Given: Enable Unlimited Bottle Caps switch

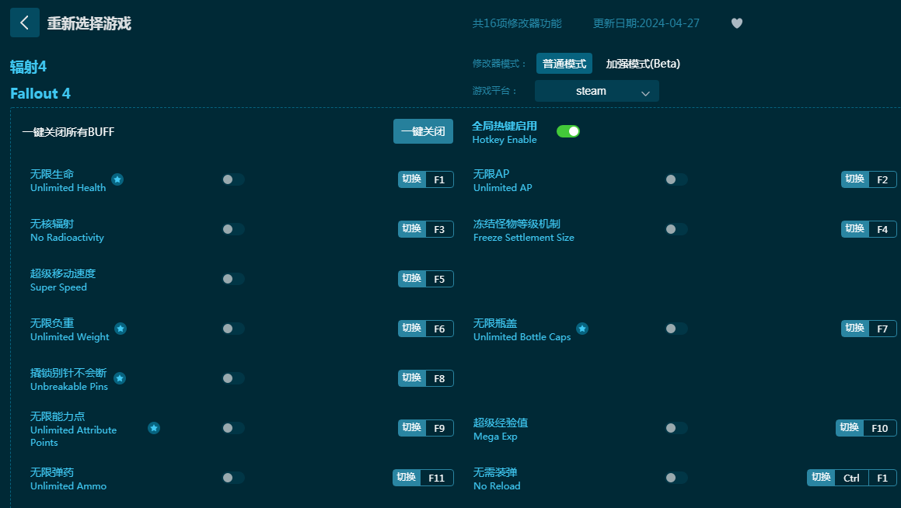Looking at the screenshot, I should [676, 329].
